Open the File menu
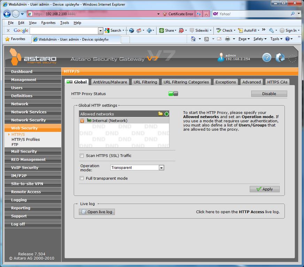This screenshot has height=267, width=304. click(x=11, y=23)
